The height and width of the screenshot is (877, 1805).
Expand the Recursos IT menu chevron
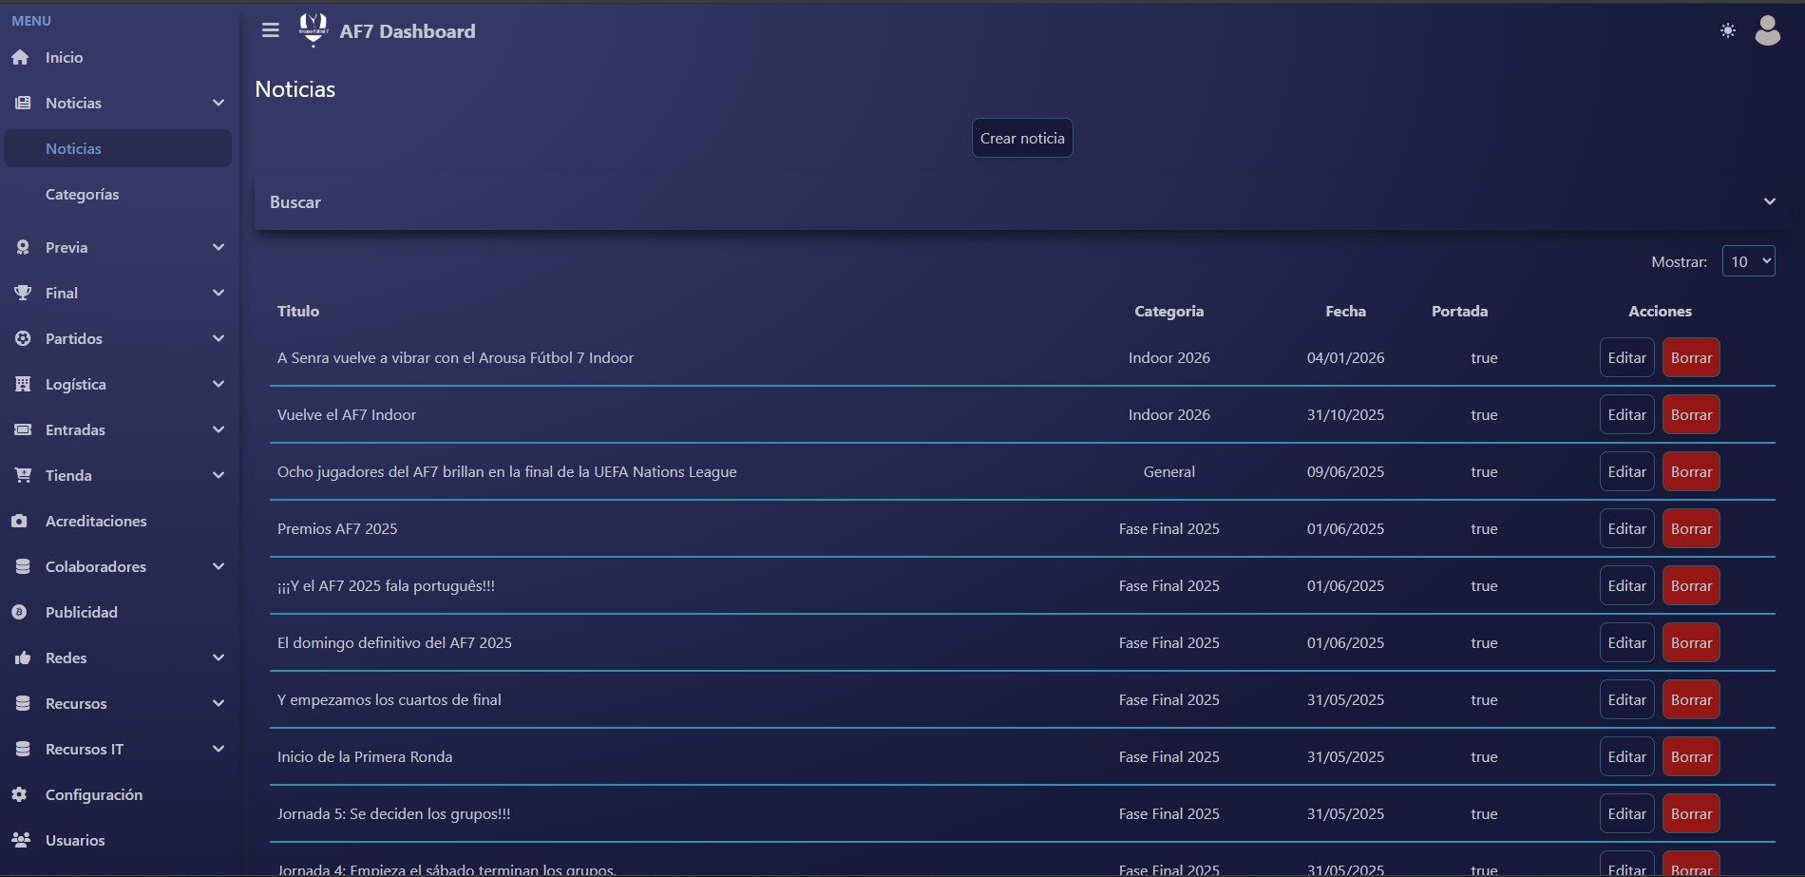pyautogui.click(x=218, y=749)
